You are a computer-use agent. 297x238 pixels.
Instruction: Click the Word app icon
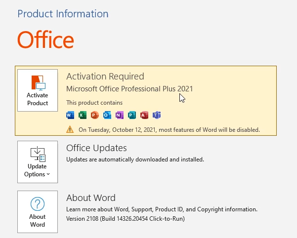(70, 115)
